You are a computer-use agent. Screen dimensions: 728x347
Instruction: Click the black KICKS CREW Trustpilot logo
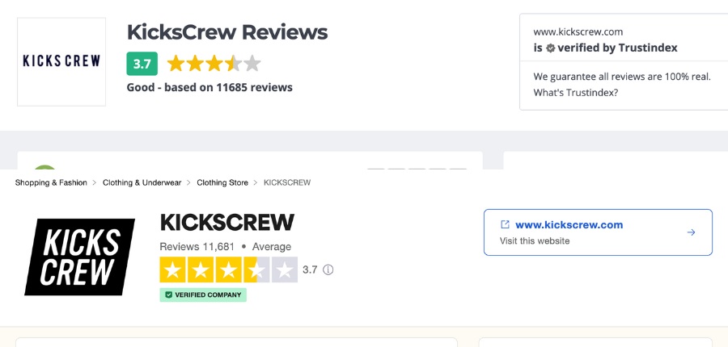tap(79, 257)
